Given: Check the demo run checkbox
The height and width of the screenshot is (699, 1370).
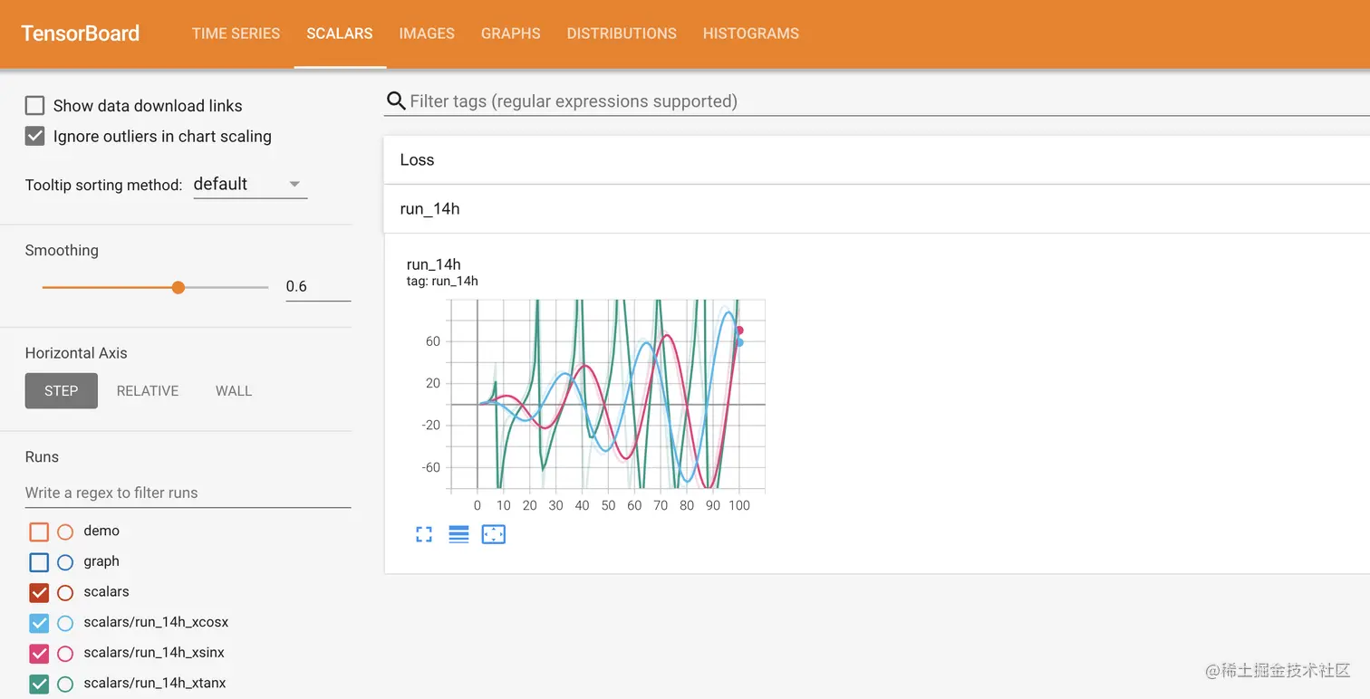Looking at the screenshot, I should click(39, 531).
